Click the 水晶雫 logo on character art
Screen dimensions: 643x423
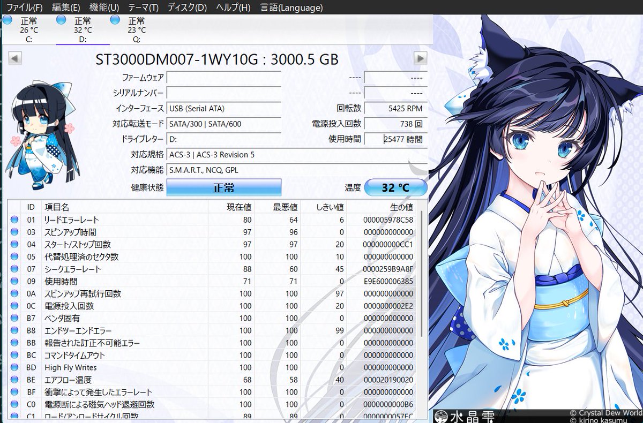(464, 416)
